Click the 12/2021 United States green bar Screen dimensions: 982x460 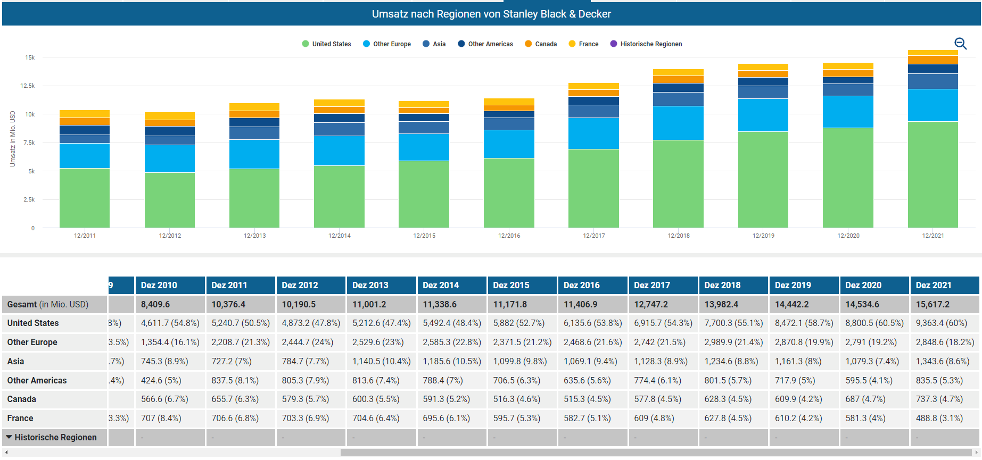pos(933,174)
